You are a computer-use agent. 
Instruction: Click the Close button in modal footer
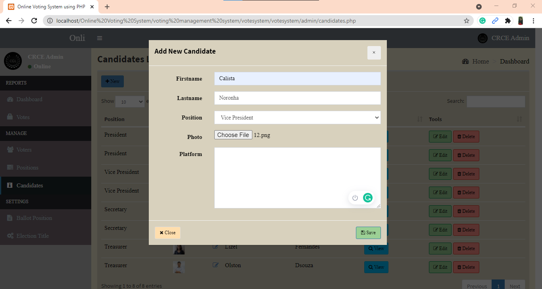point(167,233)
